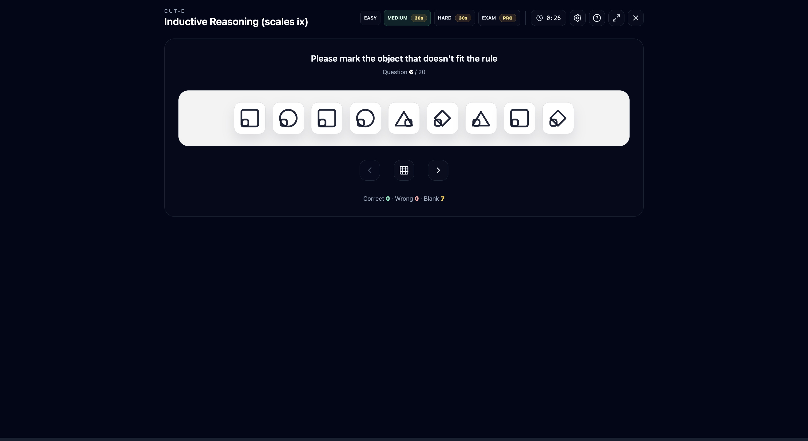Viewport: 808px width, 441px height.
Task: Open the settings gear
Action: click(577, 18)
